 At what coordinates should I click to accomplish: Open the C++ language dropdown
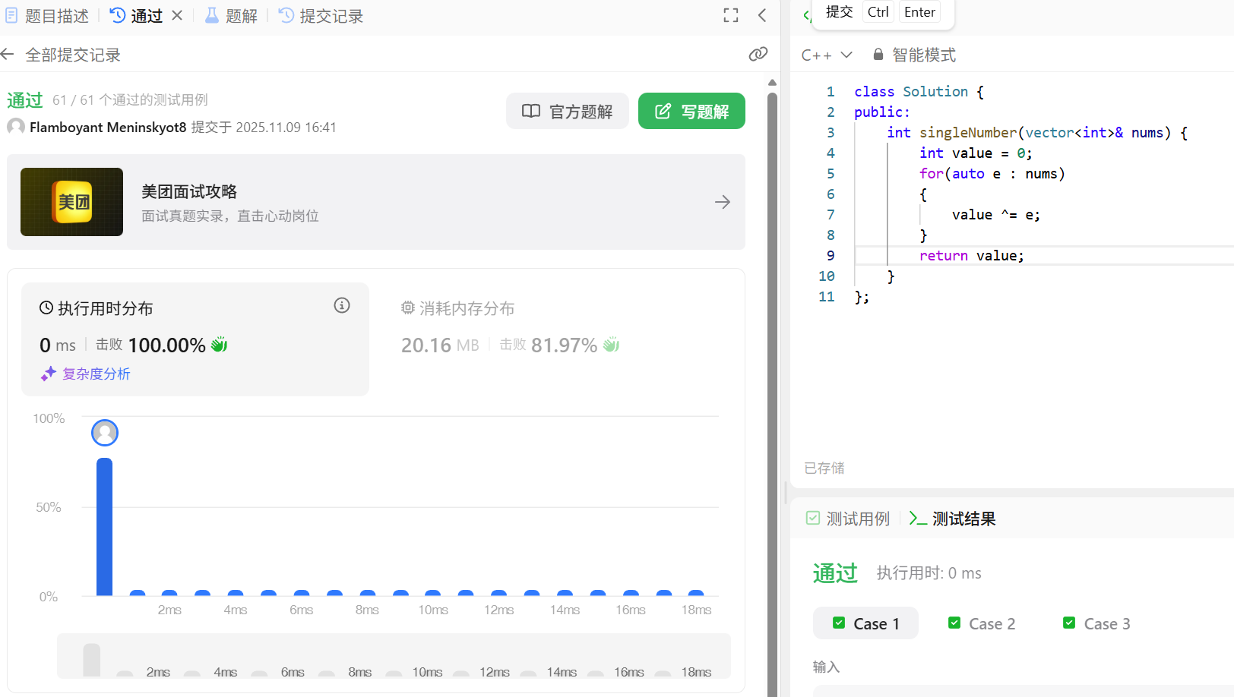coord(827,54)
